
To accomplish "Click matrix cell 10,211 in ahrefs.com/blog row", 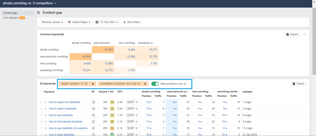I will coord(148,50).
